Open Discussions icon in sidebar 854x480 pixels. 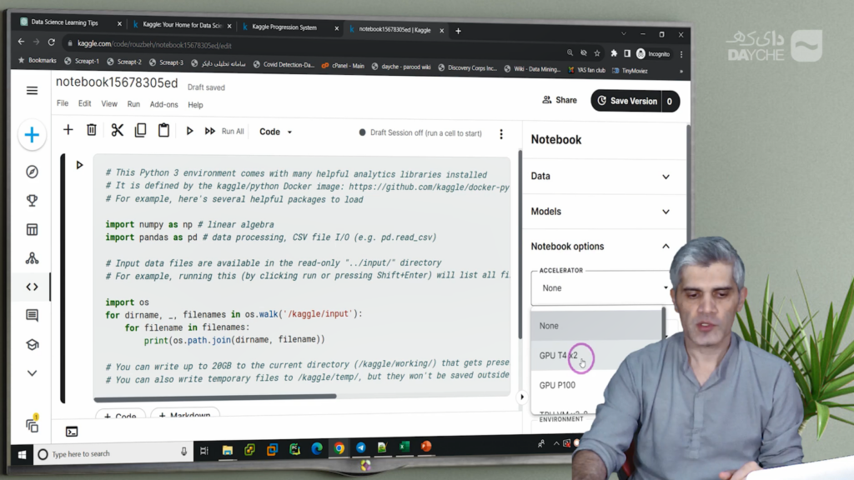coord(33,316)
